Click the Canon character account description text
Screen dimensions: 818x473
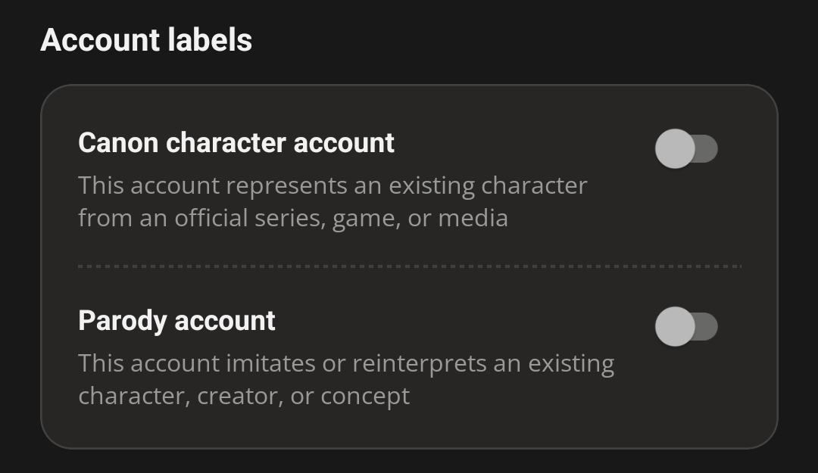click(x=333, y=201)
